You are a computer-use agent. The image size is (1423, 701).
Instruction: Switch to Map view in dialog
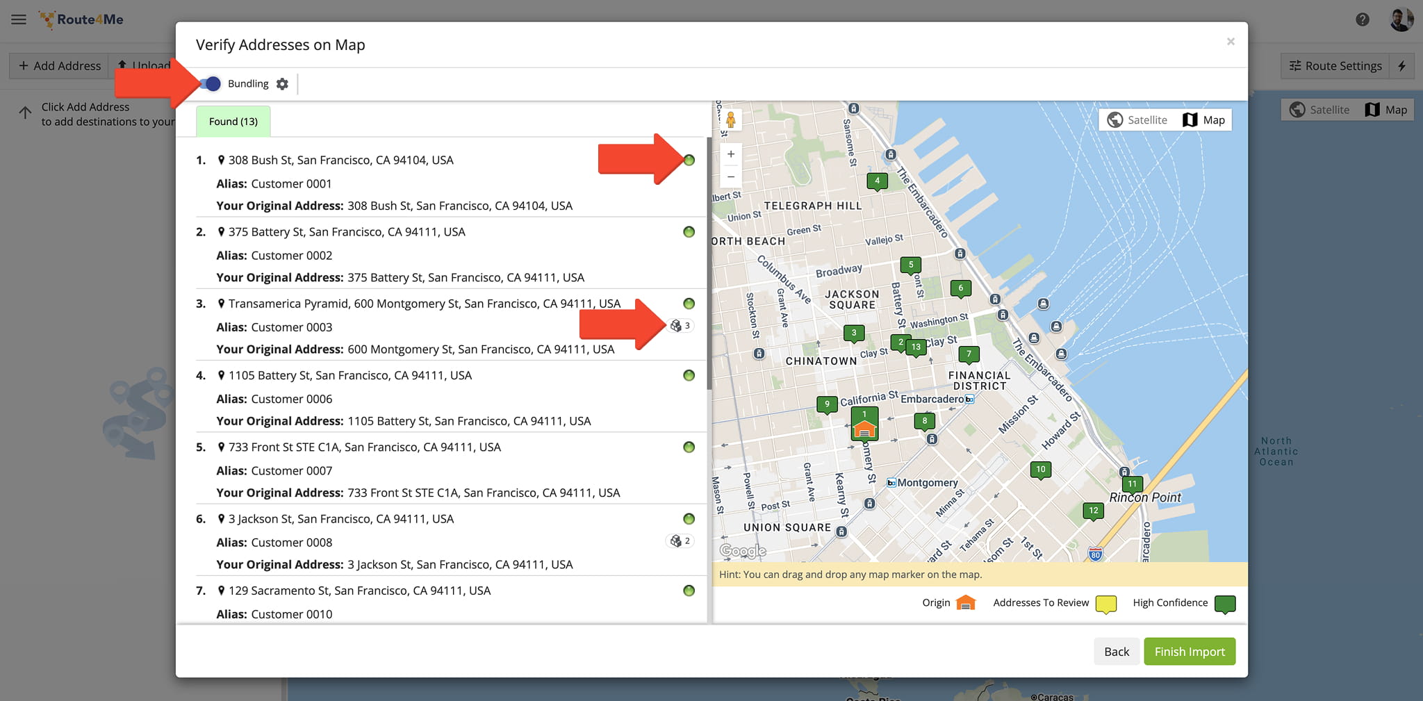1204,120
